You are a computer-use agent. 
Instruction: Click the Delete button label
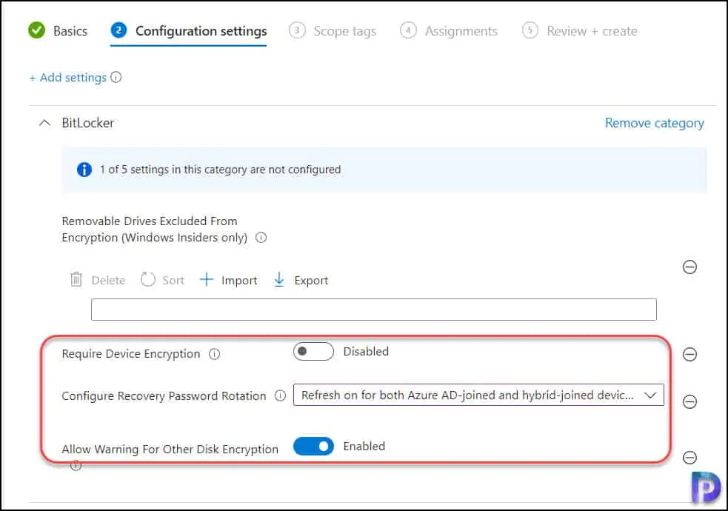pyautogui.click(x=108, y=281)
